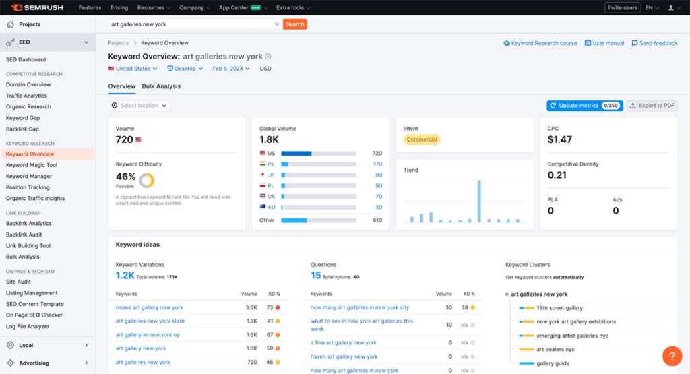
Task: Click the SEO key icon
Action: pos(11,42)
